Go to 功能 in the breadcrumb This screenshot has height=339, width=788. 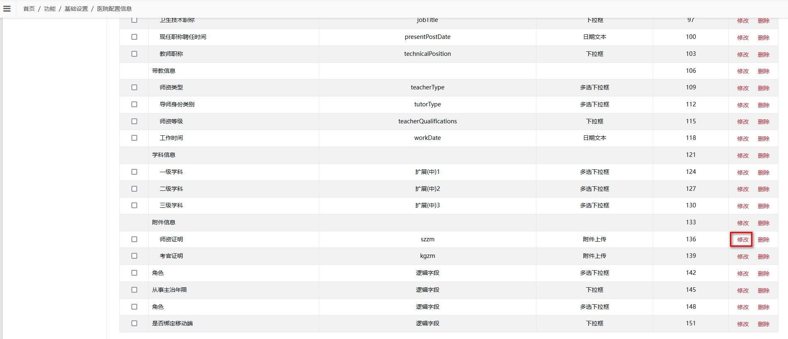50,9
